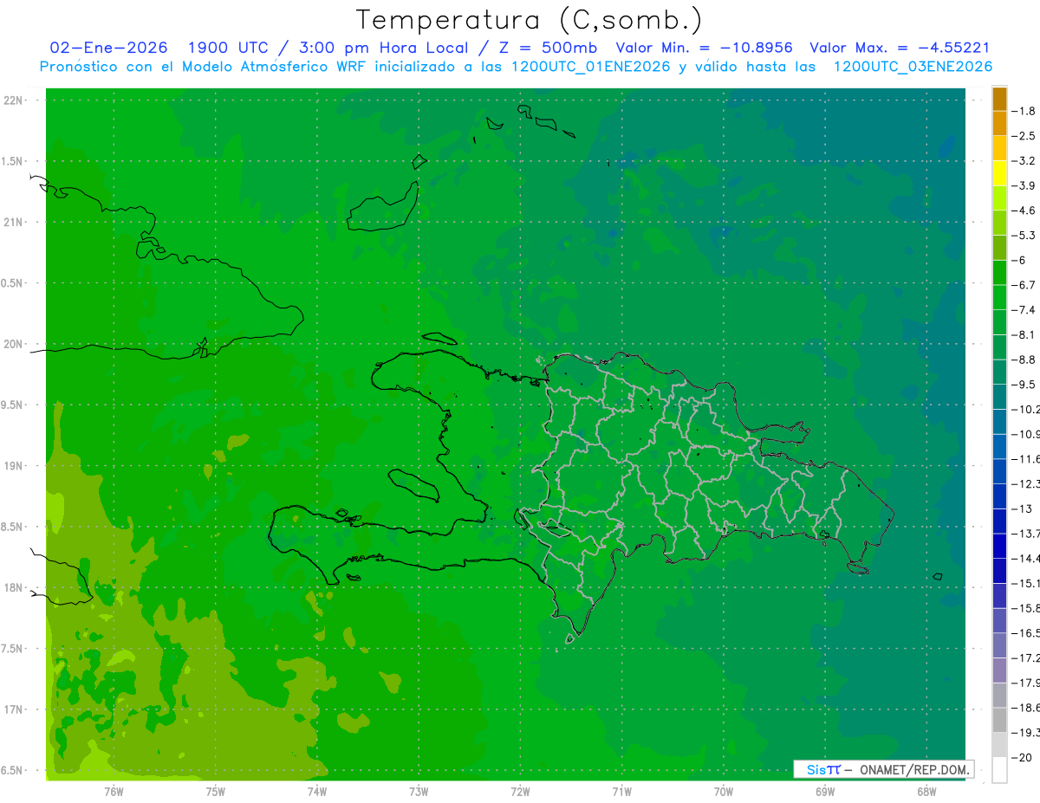
Task: Pick the legend swatch between -8.8 and -9.5
Action: click(999, 372)
